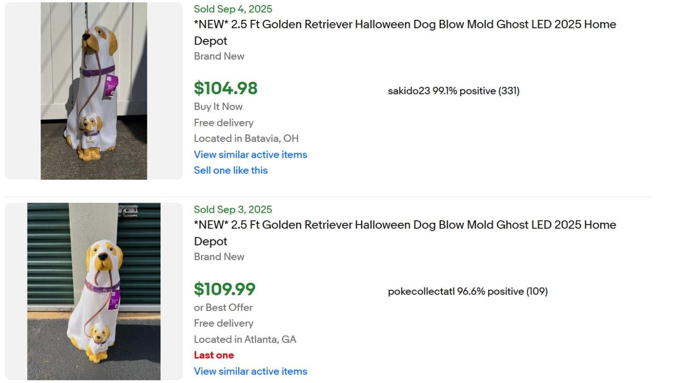Click 'View similar active items' under the $104.98 listing
Image resolution: width=682 pixels, height=383 pixels.
click(x=250, y=155)
